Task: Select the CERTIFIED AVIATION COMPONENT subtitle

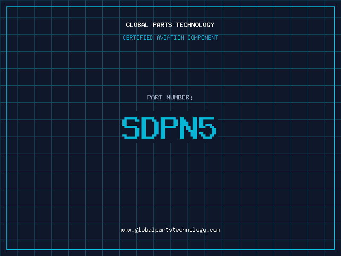Action: coord(170,38)
